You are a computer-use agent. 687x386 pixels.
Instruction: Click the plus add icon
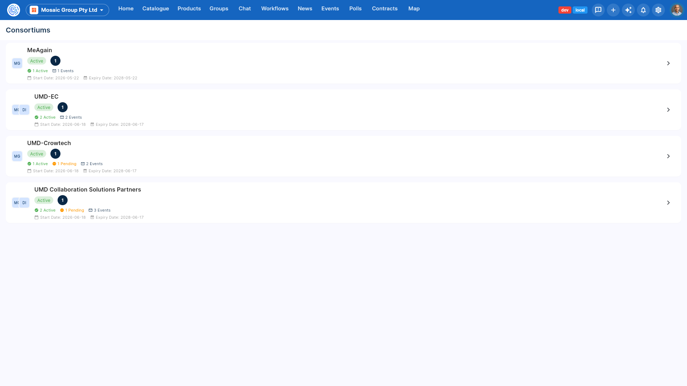613,10
